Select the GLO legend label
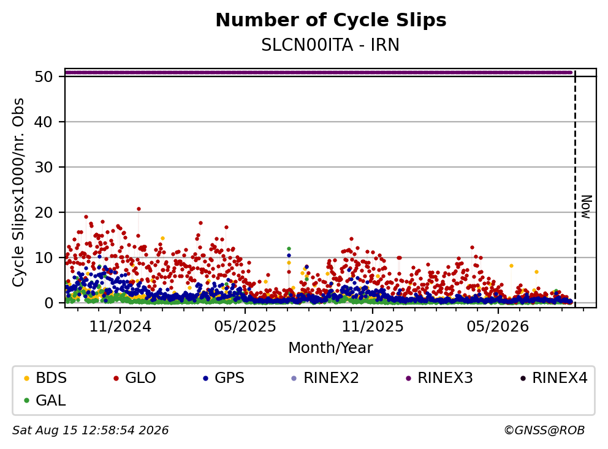Image resolution: width=608 pixels, height=449 pixels. coord(140,378)
